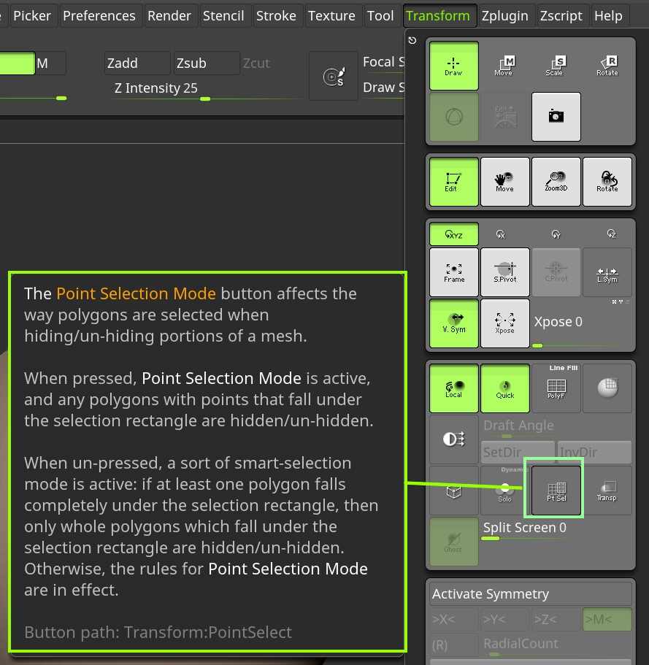Toggle Edit mode in Transform palette
Image resolution: width=649 pixels, height=665 pixels.
[453, 182]
